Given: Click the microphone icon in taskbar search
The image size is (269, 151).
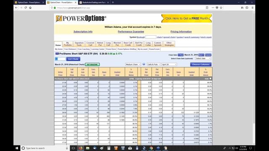Looking at the screenshot, I should [67, 148].
